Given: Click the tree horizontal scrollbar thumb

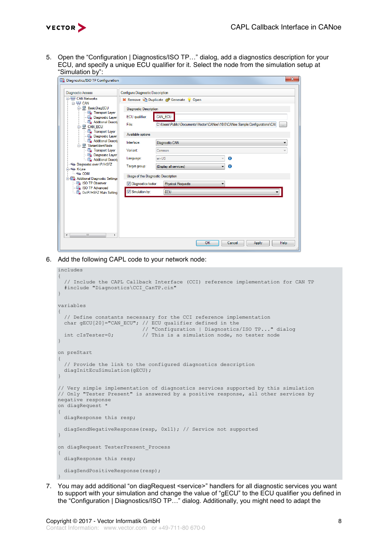Looking at the screenshot, I should pyautogui.click(x=88, y=235).
